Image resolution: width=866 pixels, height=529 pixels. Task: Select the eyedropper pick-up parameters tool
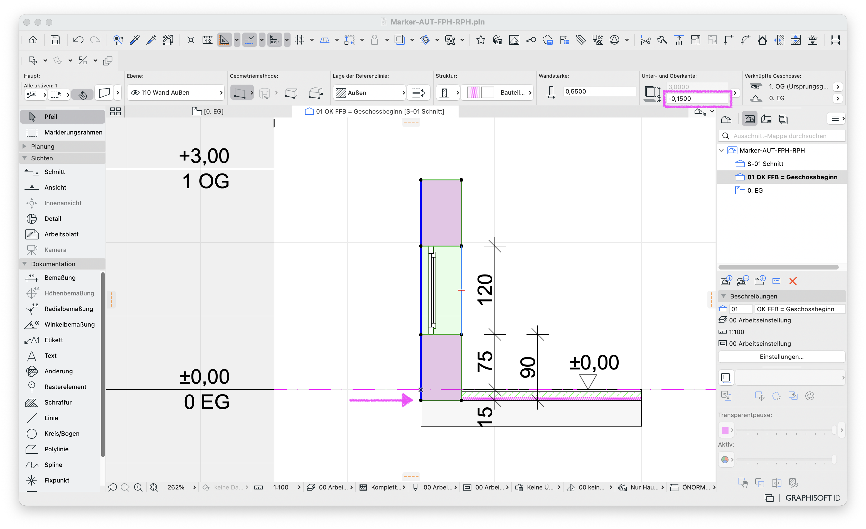tap(135, 40)
